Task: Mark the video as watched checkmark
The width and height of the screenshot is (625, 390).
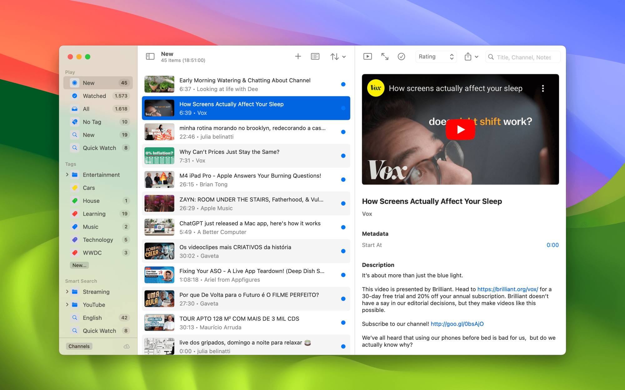Action: point(401,56)
